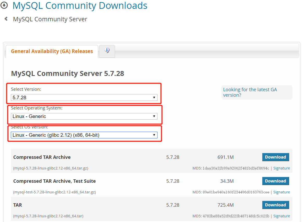Viewport: 305px width, 222px height.
Task: Open the info speech-bubble tab icon
Action: point(107,50)
